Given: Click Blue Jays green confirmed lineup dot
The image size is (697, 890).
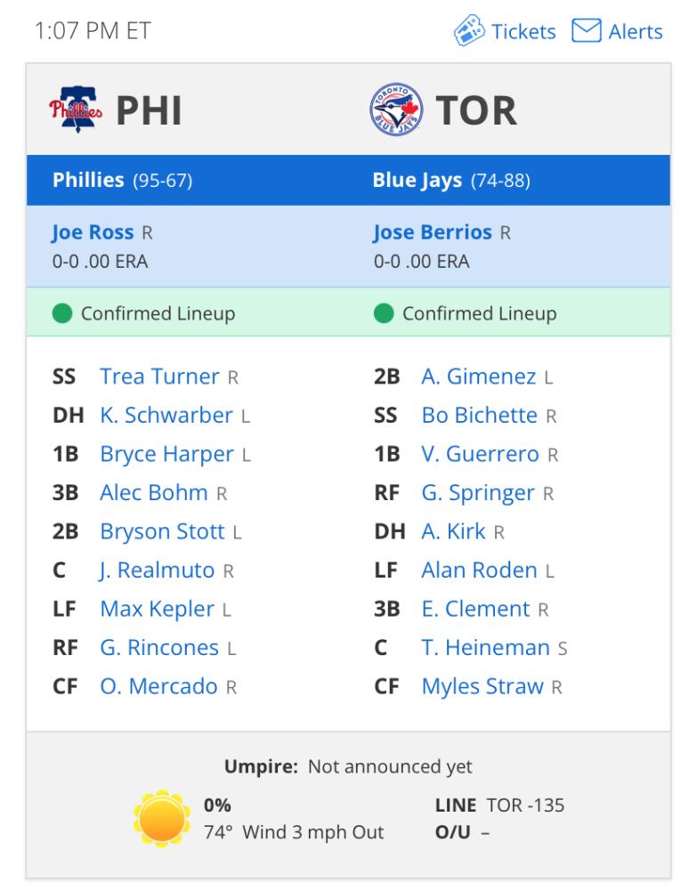Looking at the screenshot, I should coord(384,312).
